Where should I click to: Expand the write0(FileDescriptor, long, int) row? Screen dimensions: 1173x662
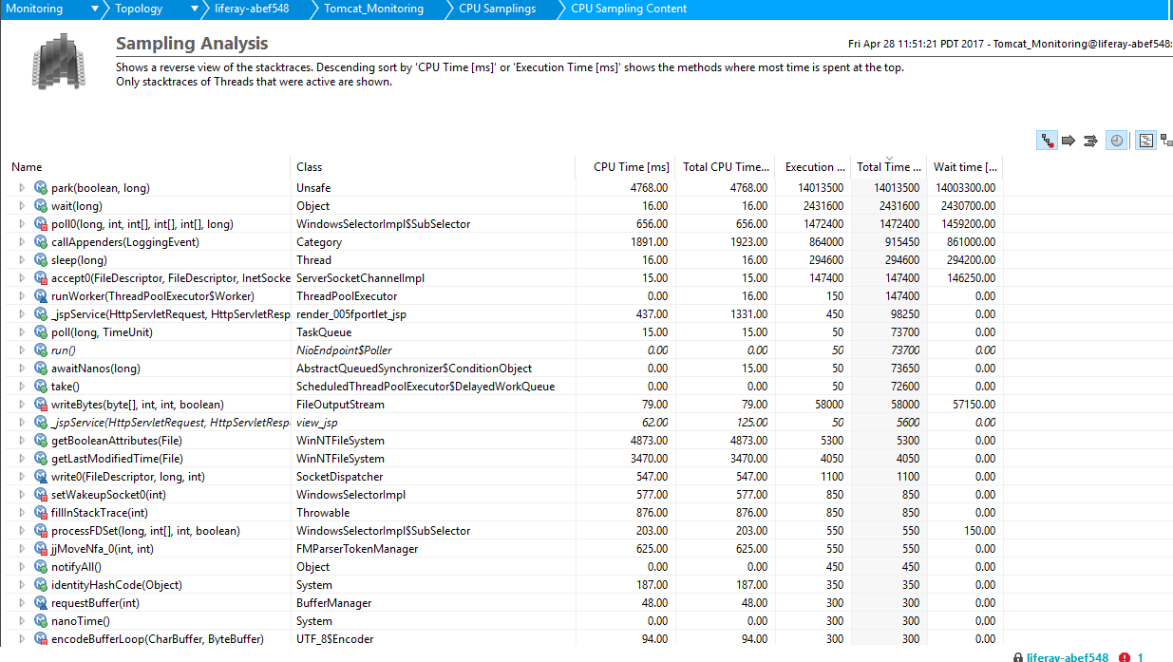23,477
